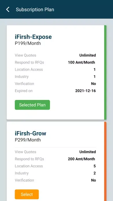Open the iFirsh-Grow plan title

pyautogui.click(x=31, y=133)
